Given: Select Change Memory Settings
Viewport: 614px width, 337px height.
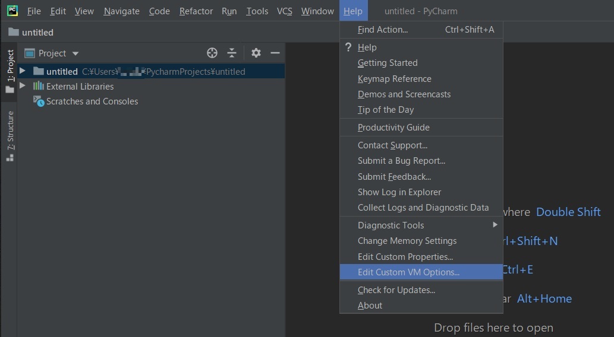Looking at the screenshot, I should [x=421, y=241].
